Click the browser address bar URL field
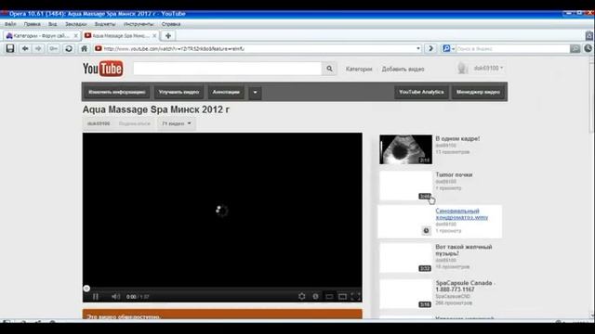This screenshot has height=334, width=595. tap(258, 48)
